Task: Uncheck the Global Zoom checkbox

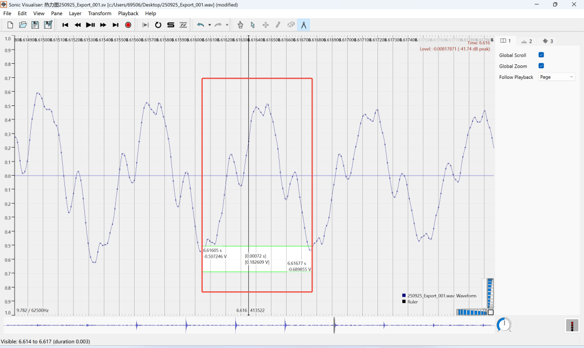Action: click(541, 66)
